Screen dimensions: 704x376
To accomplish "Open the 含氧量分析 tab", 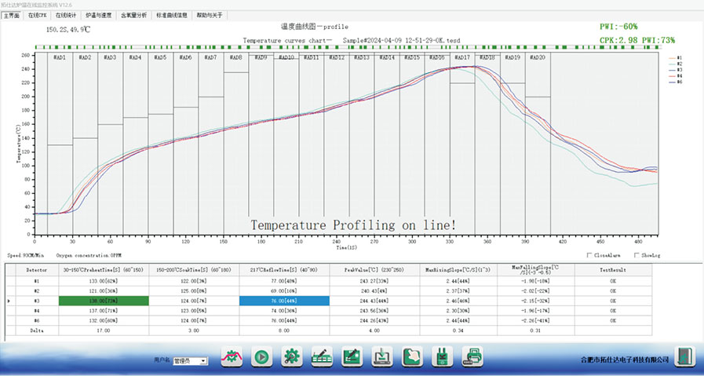I will point(136,14).
